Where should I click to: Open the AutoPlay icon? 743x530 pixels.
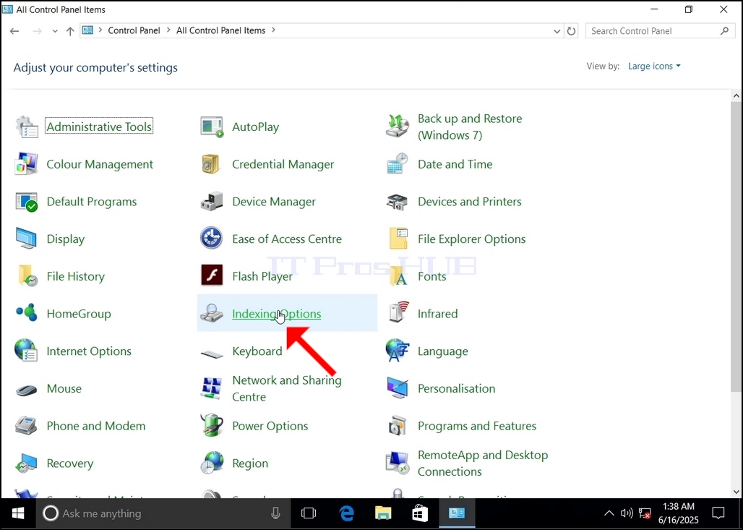[212, 127]
